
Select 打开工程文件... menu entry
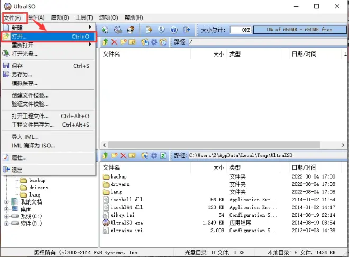click(49, 116)
